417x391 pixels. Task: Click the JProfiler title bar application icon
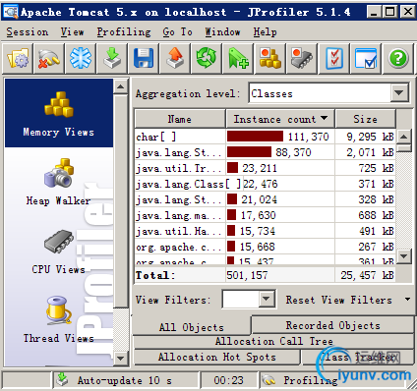tap(10, 12)
